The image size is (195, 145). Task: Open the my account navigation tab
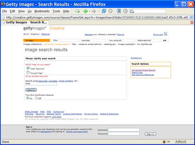(120, 40)
